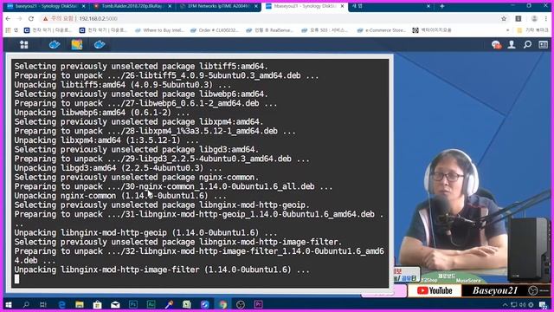The width and height of the screenshot is (554, 312).
Task: Open Windows taskbar search
Action: (x=26, y=304)
